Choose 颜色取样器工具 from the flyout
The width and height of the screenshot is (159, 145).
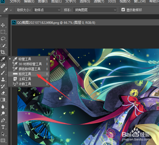tap(28, 69)
